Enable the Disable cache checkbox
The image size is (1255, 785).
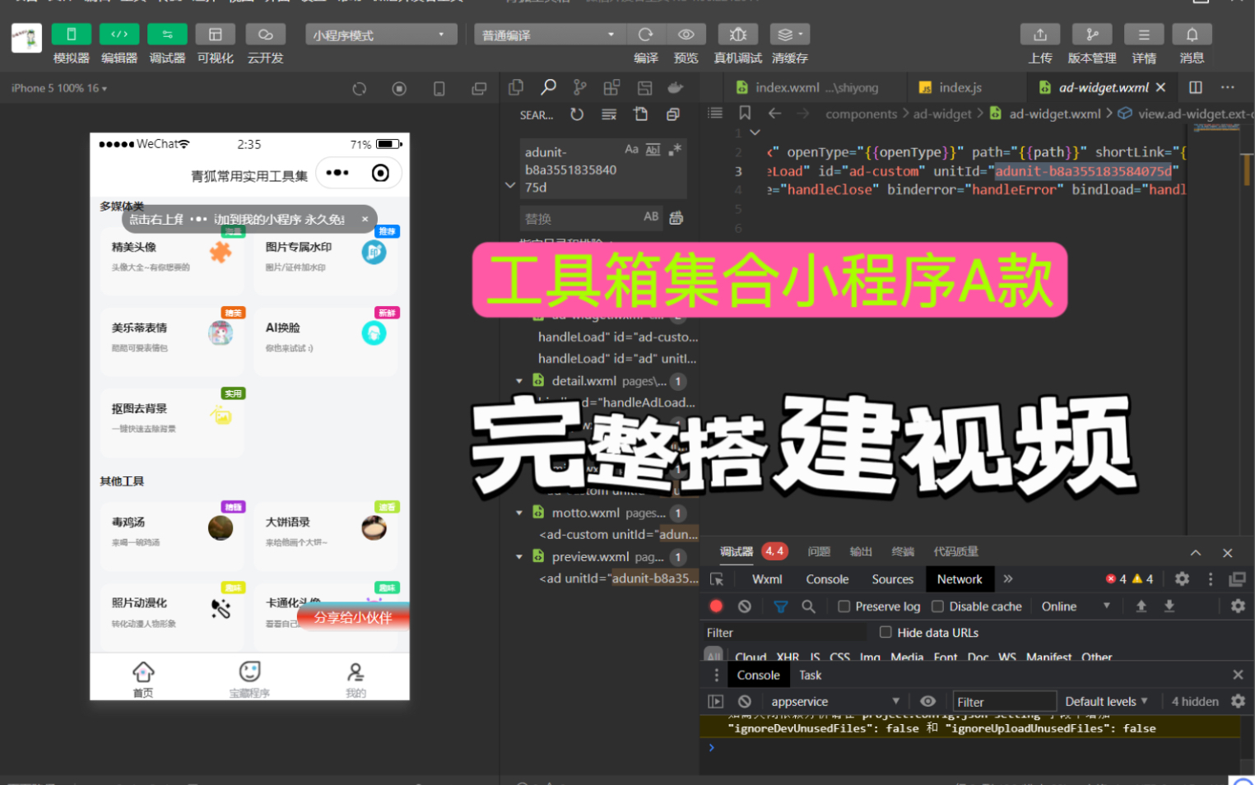click(x=937, y=606)
